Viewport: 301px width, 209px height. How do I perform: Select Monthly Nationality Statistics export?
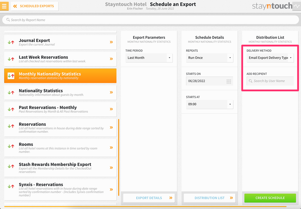click(60, 76)
